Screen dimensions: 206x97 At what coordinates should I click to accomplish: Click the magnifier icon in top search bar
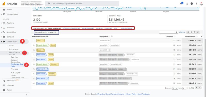tap(49, 4)
